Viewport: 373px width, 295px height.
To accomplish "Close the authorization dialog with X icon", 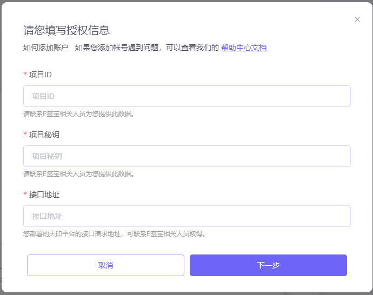I will [x=357, y=19].
